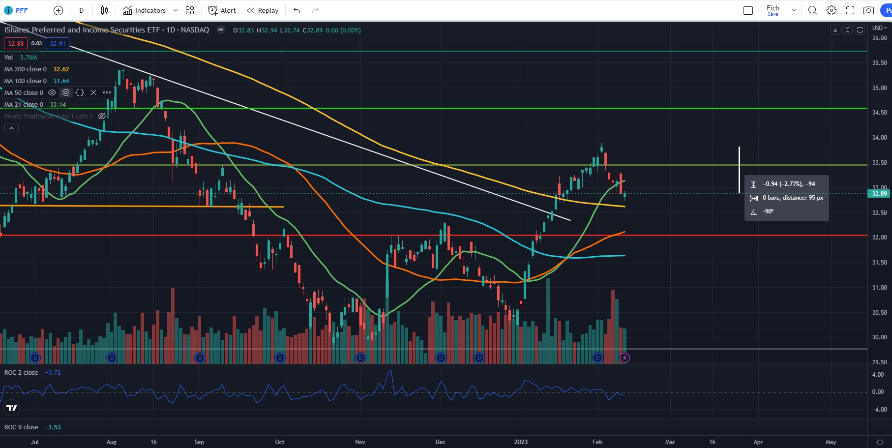Click the blue Publish button
This screenshot has height=448, width=892.
pyautogui.click(x=886, y=10)
